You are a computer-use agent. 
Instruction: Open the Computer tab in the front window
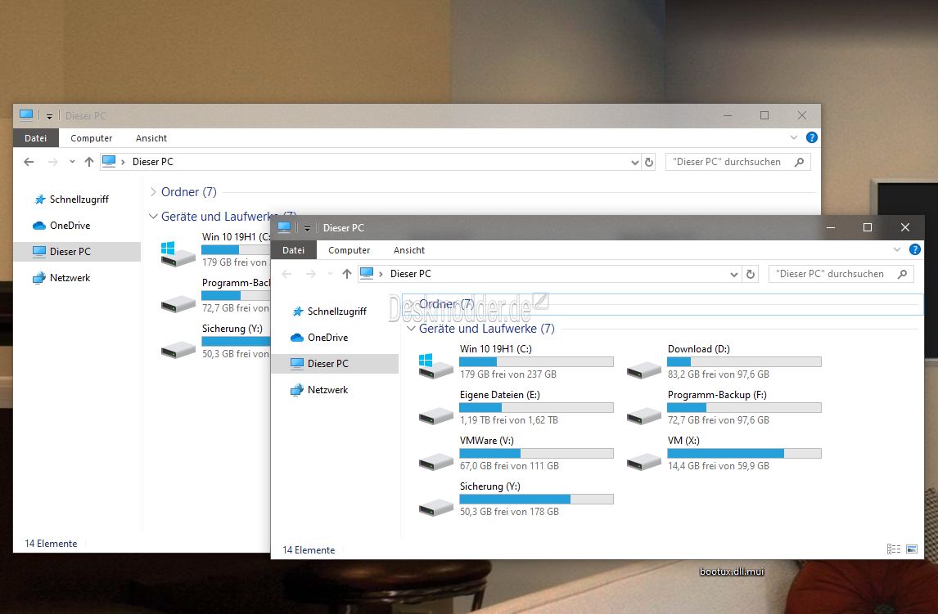[349, 250]
